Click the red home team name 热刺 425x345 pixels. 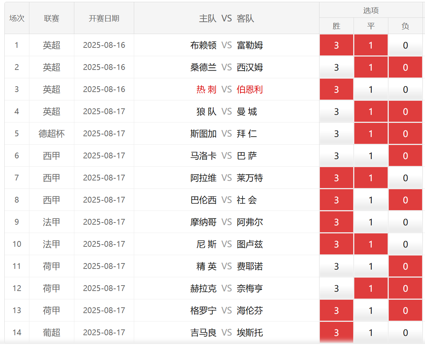(207, 89)
